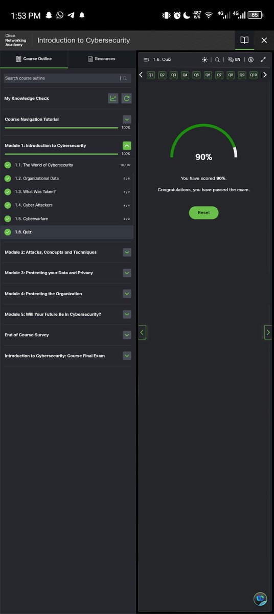
Task: Go to previous questions with left chevron
Action: 141,75
